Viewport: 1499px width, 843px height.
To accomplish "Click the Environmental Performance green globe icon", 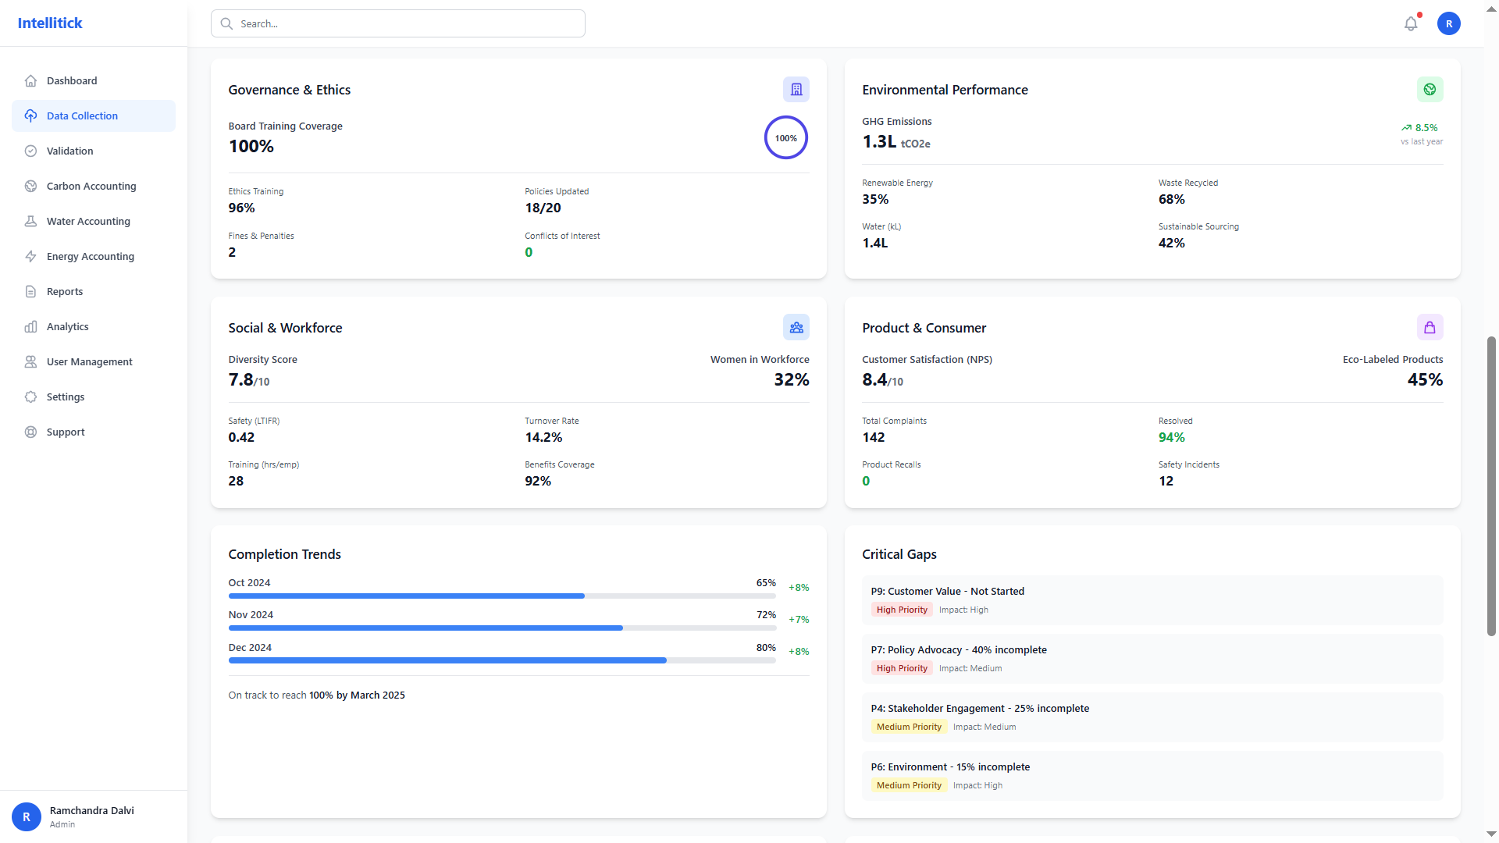I will [1430, 89].
